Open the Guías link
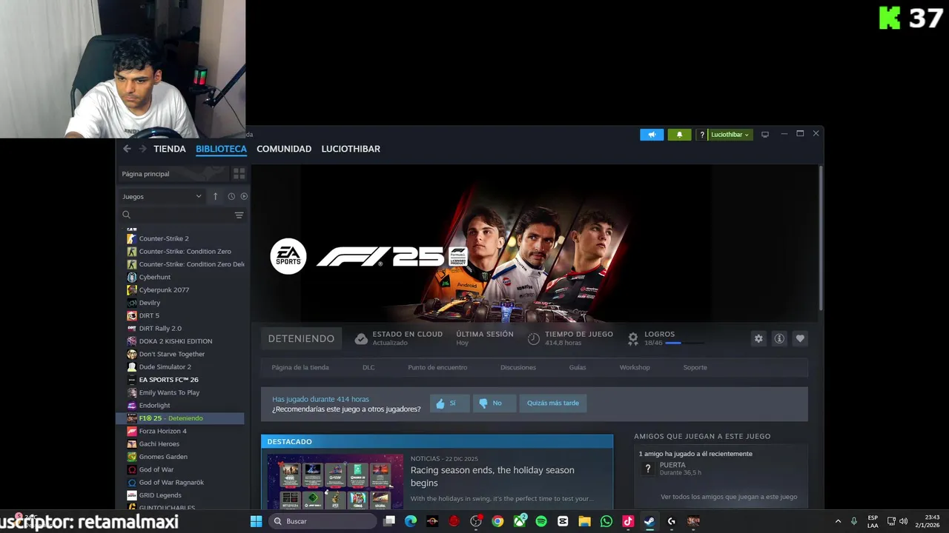The image size is (949, 533). pyautogui.click(x=578, y=367)
